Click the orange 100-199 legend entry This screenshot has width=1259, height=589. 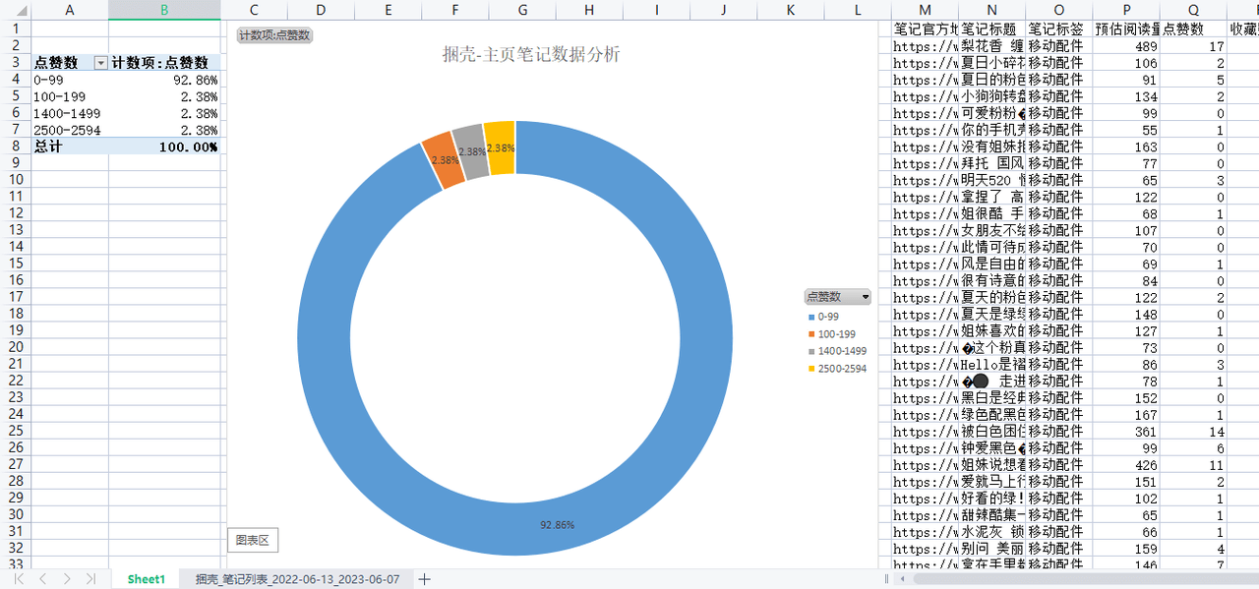[833, 334]
